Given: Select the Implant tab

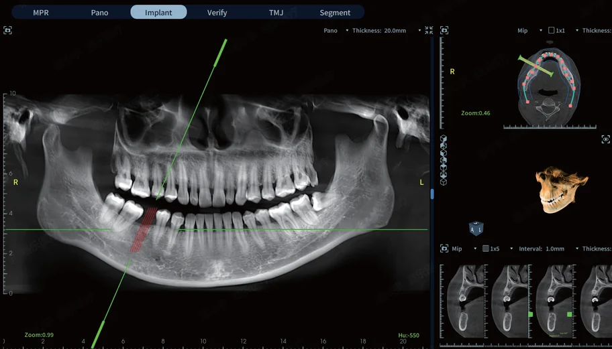Looking at the screenshot, I should point(158,12).
